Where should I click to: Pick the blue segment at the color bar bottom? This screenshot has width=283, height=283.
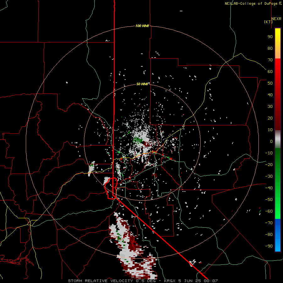(278, 235)
